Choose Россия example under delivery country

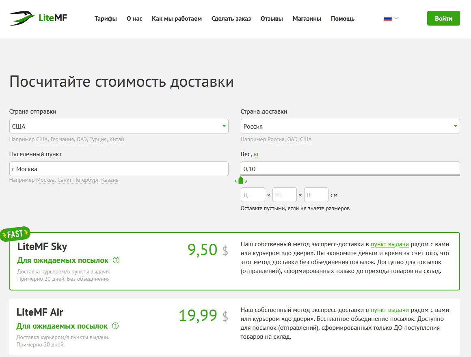click(276, 140)
